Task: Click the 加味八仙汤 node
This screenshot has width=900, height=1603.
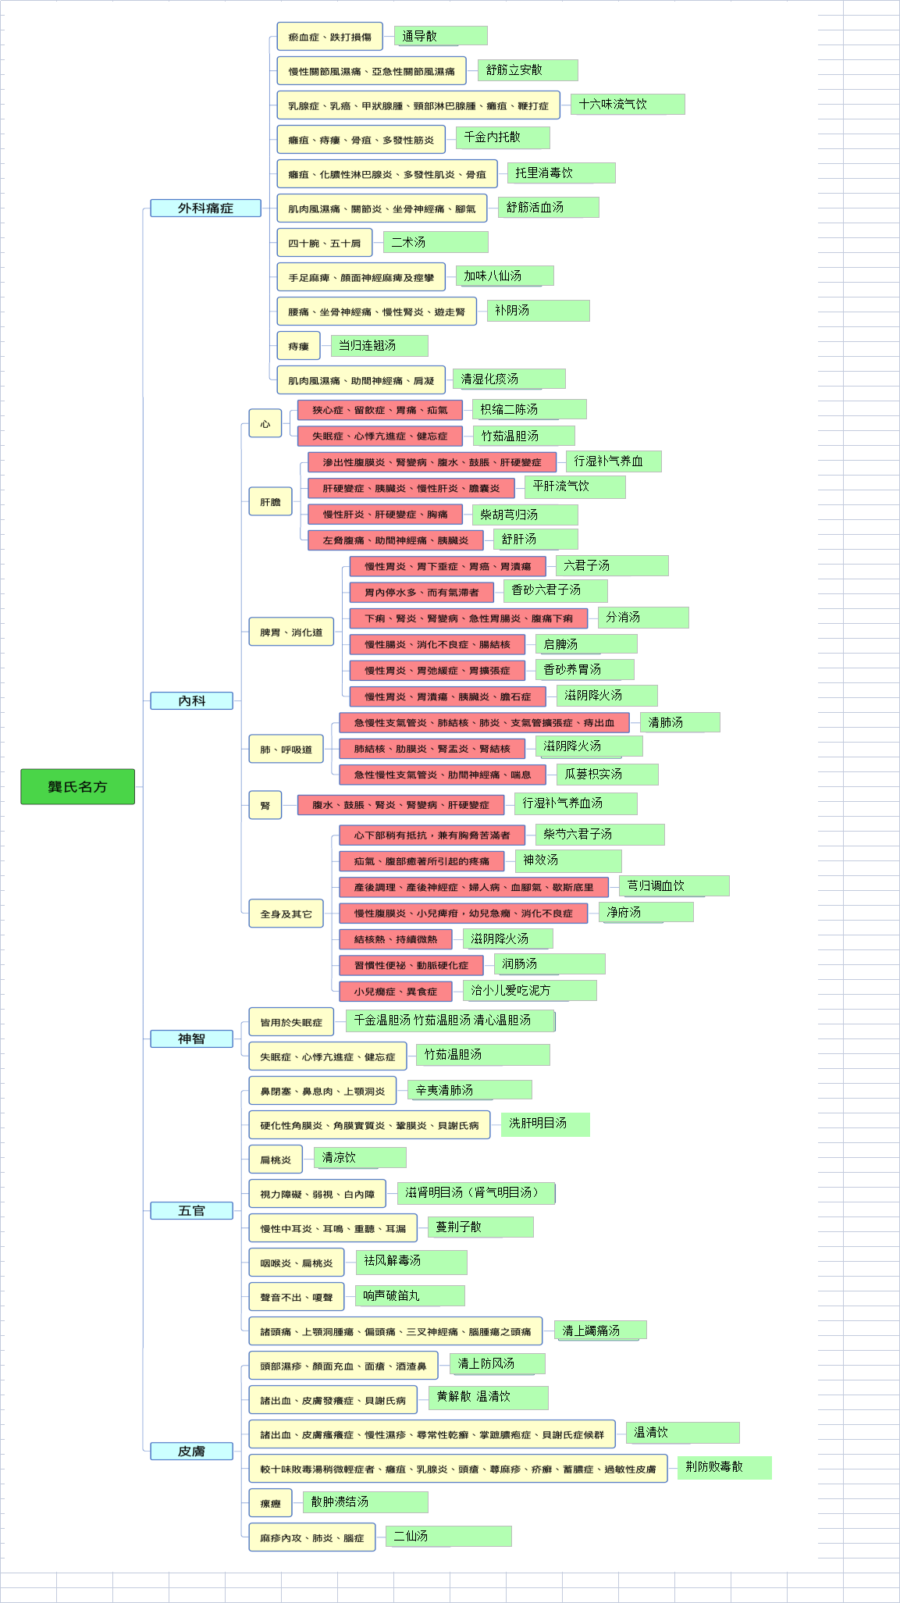Action: click(505, 276)
